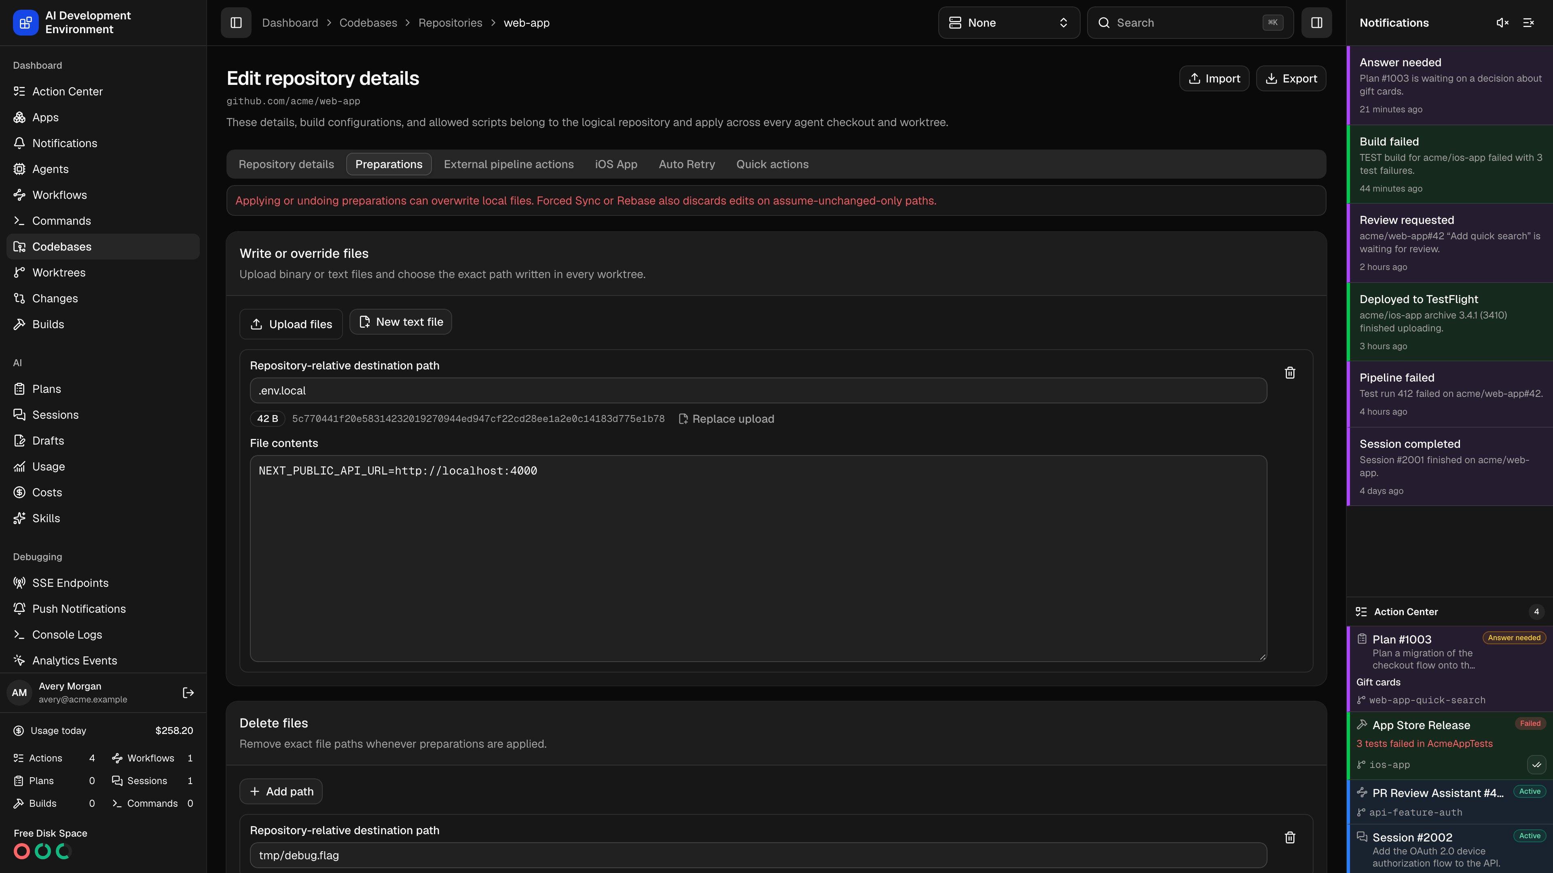Screen dimensions: 1553x873
Task: Open SSE Endpoints debugging page
Action: click(103, 583)
